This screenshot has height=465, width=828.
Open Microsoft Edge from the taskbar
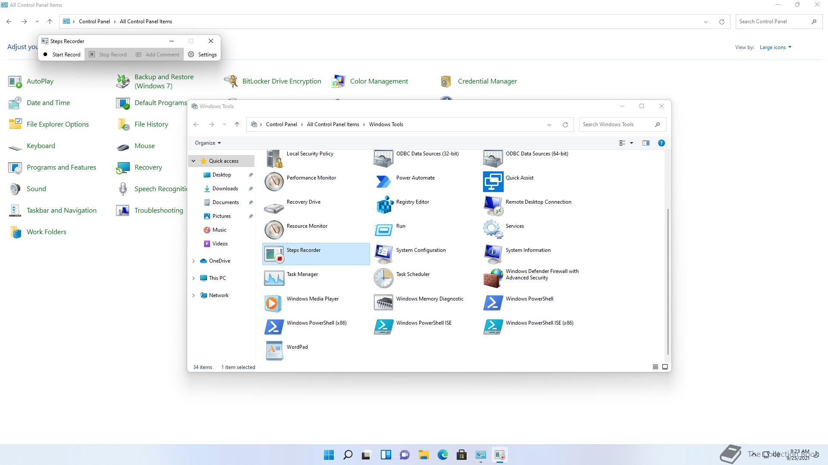(443, 455)
